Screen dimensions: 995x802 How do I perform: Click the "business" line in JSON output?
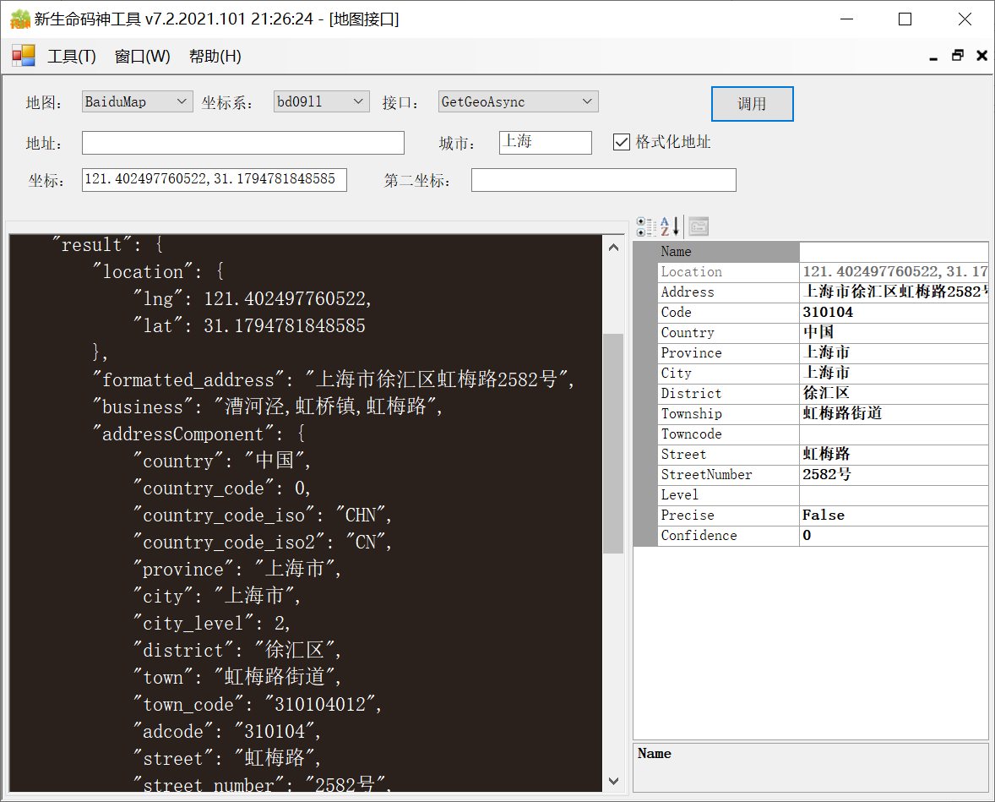click(267, 406)
